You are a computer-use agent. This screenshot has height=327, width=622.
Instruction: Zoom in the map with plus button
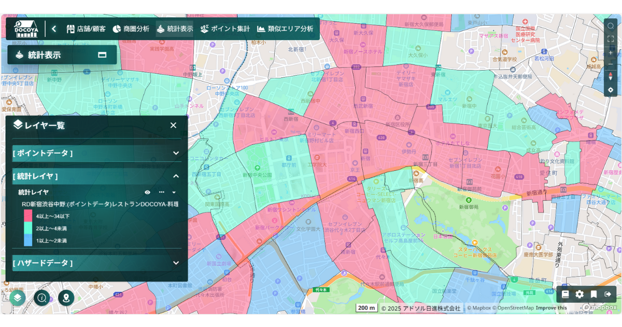tap(610, 52)
